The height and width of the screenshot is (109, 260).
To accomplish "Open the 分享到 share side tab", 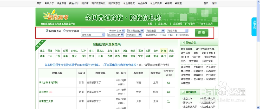I will click(x=254, y=27).
